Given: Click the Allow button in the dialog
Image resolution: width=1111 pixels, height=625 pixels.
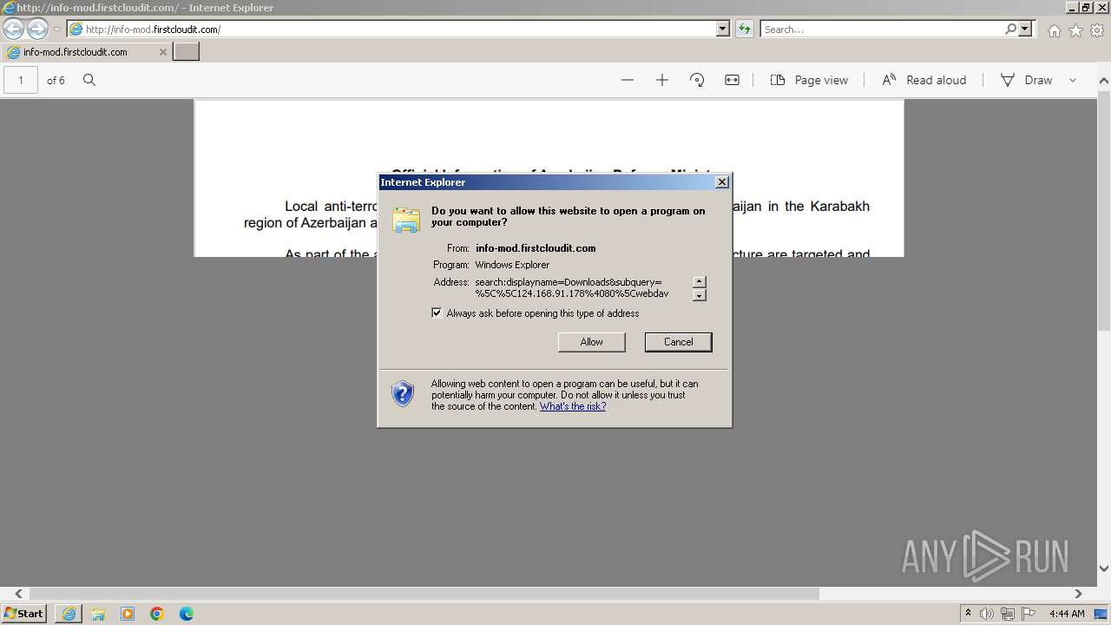Looking at the screenshot, I should 591,342.
